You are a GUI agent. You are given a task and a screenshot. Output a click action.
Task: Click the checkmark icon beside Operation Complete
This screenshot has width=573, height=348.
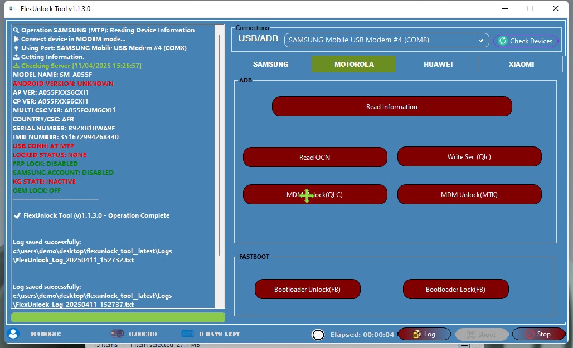point(17,215)
